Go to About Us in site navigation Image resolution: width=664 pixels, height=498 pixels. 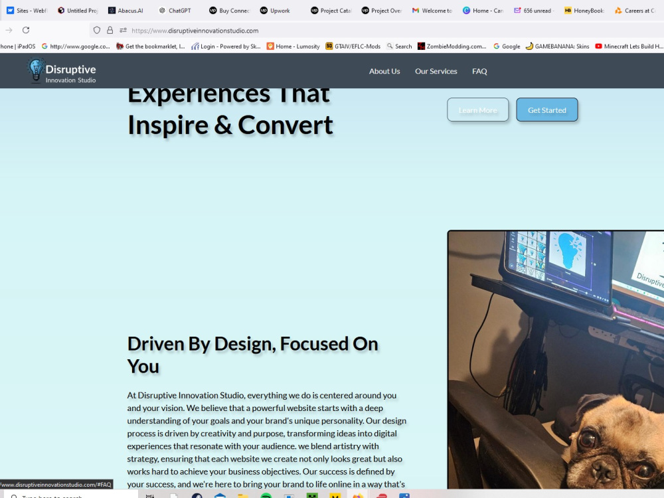(x=384, y=71)
